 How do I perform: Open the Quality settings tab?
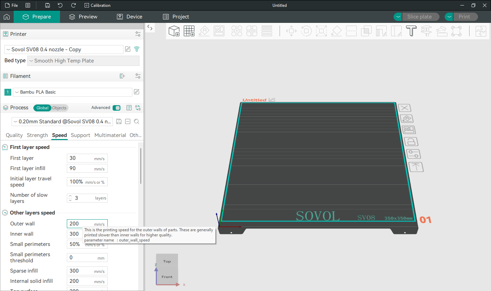tap(14, 135)
